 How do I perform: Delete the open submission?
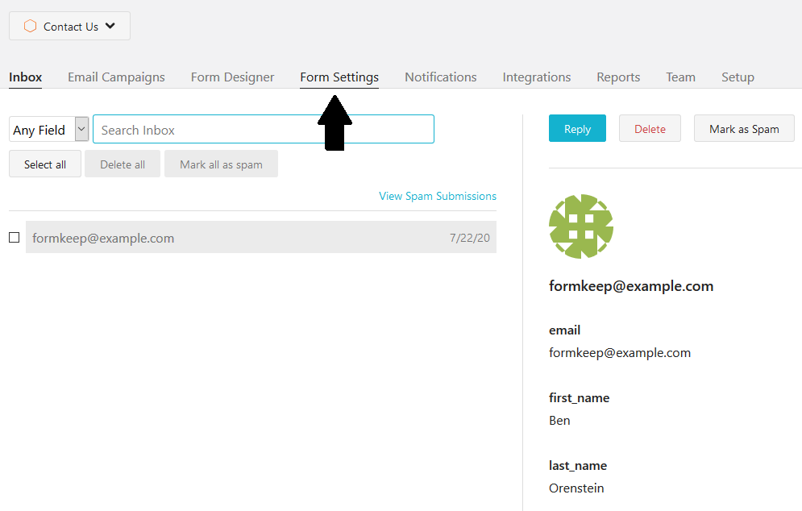[x=650, y=129]
